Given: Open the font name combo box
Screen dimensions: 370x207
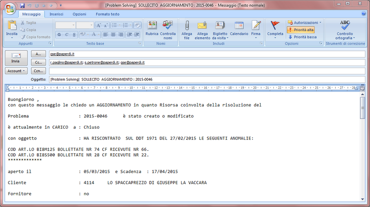Looking at the screenshot, I should [x=65, y=25].
